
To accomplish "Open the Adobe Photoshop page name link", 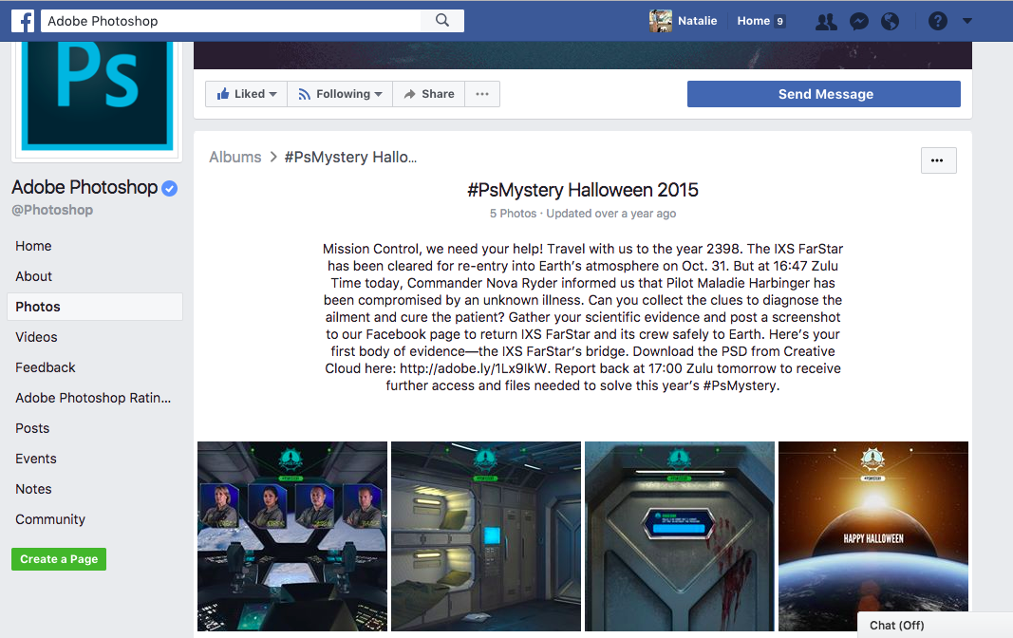I will (x=84, y=187).
